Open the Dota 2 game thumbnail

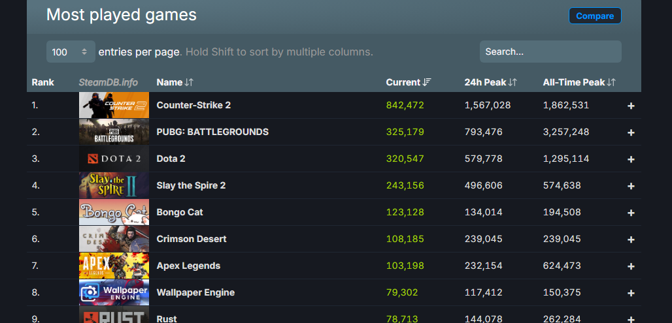coord(114,159)
